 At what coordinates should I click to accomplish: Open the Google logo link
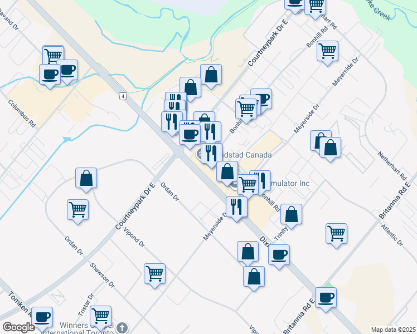point(18,327)
